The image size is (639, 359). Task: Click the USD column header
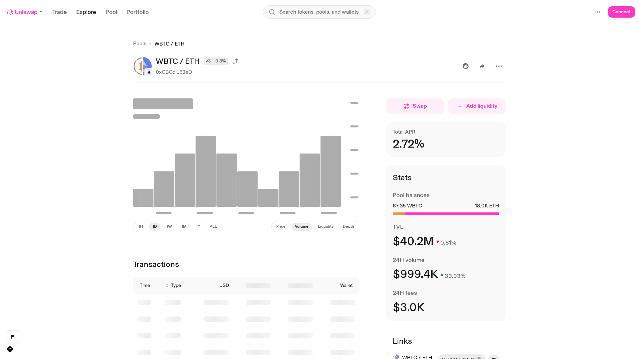click(x=224, y=286)
